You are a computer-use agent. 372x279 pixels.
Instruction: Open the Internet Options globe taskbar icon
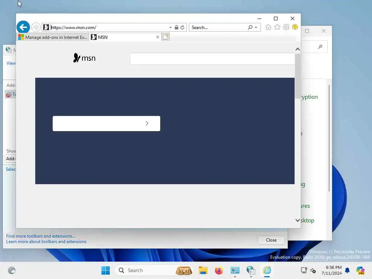251,270
